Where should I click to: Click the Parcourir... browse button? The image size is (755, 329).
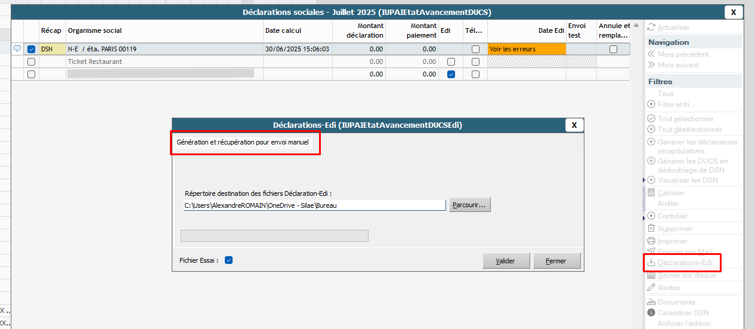click(x=469, y=205)
